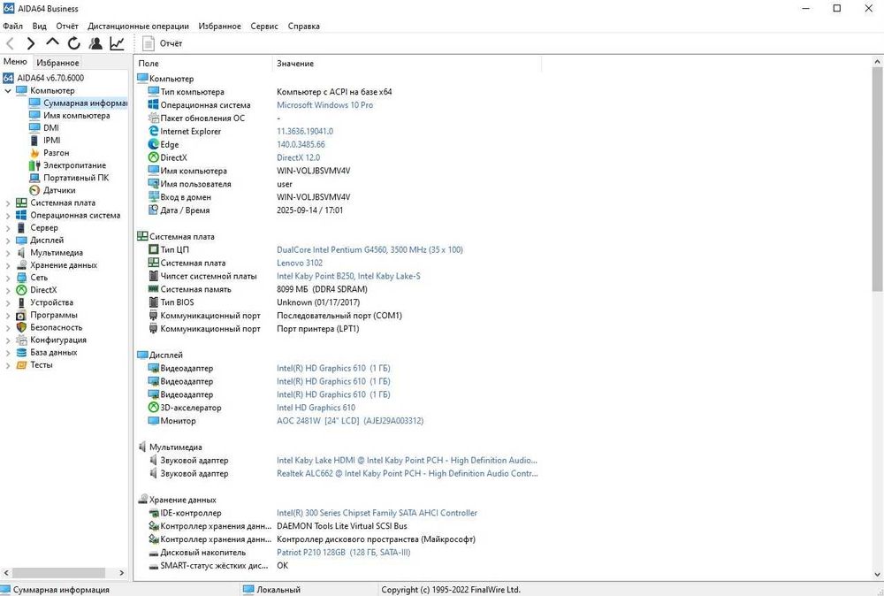Switch to the Меню tab
The image size is (884, 596).
pyautogui.click(x=15, y=62)
